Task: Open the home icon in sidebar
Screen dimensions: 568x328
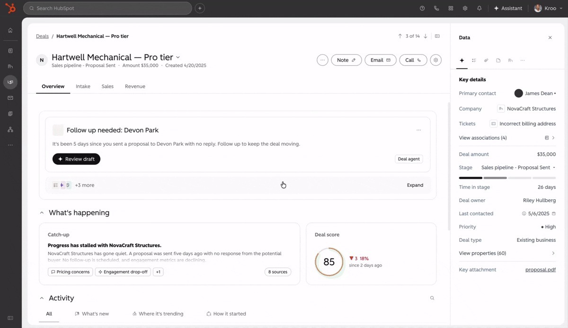Action: [x=10, y=30]
